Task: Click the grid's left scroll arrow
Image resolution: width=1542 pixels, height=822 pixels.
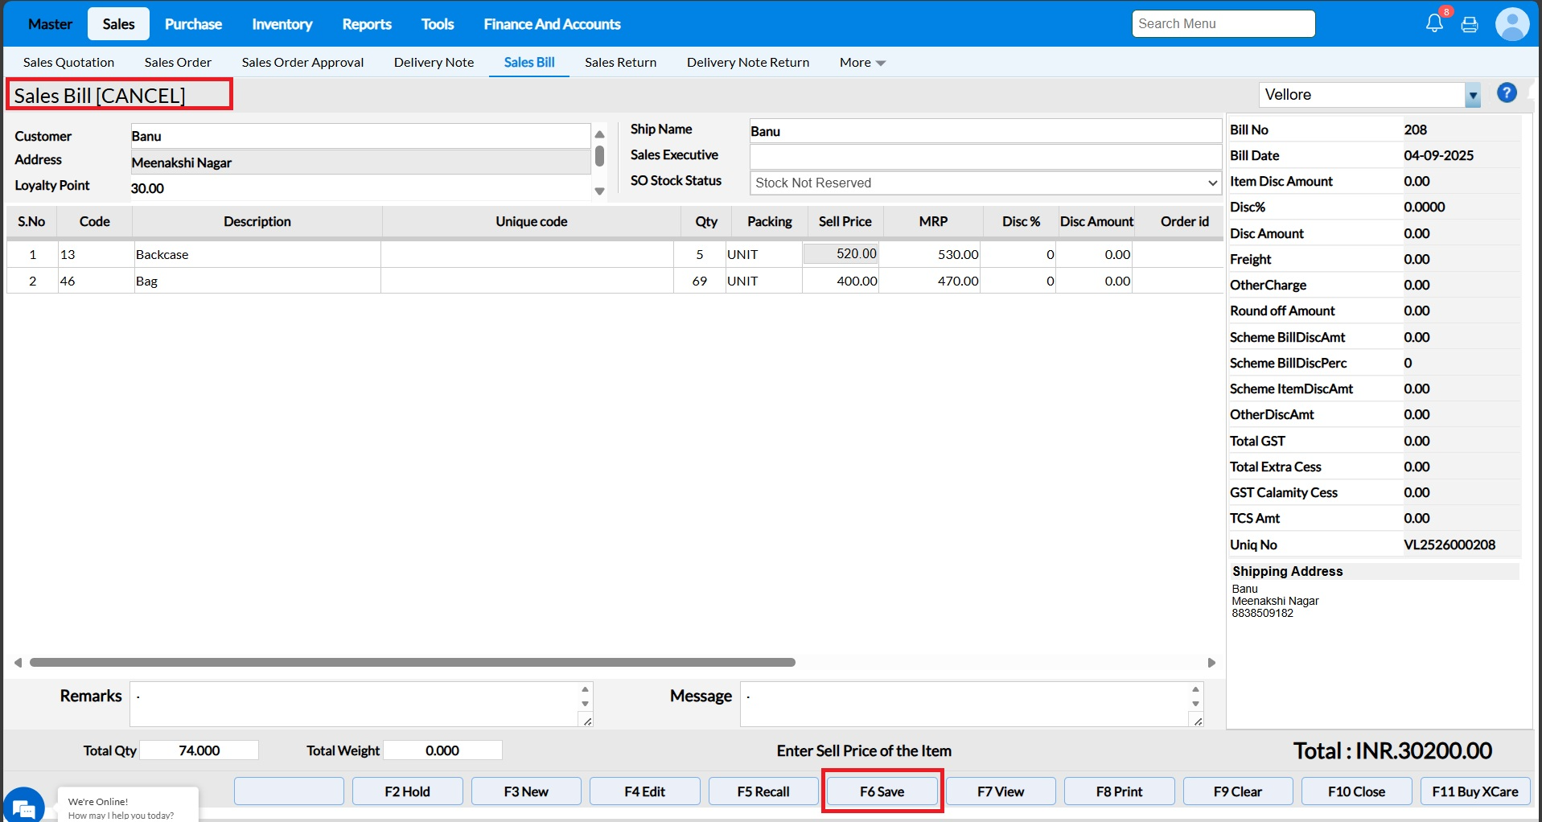Action: tap(18, 663)
